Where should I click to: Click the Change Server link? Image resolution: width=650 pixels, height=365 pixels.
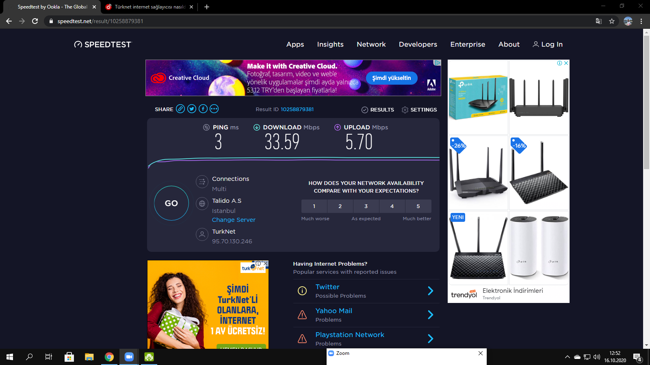tap(234, 220)
